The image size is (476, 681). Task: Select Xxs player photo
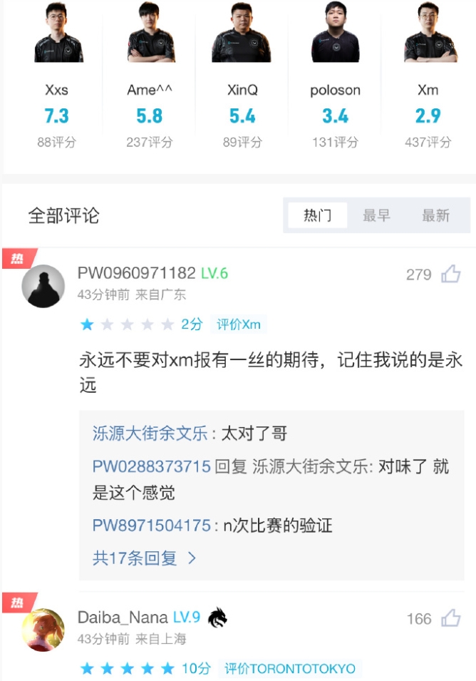coord(58,33)
